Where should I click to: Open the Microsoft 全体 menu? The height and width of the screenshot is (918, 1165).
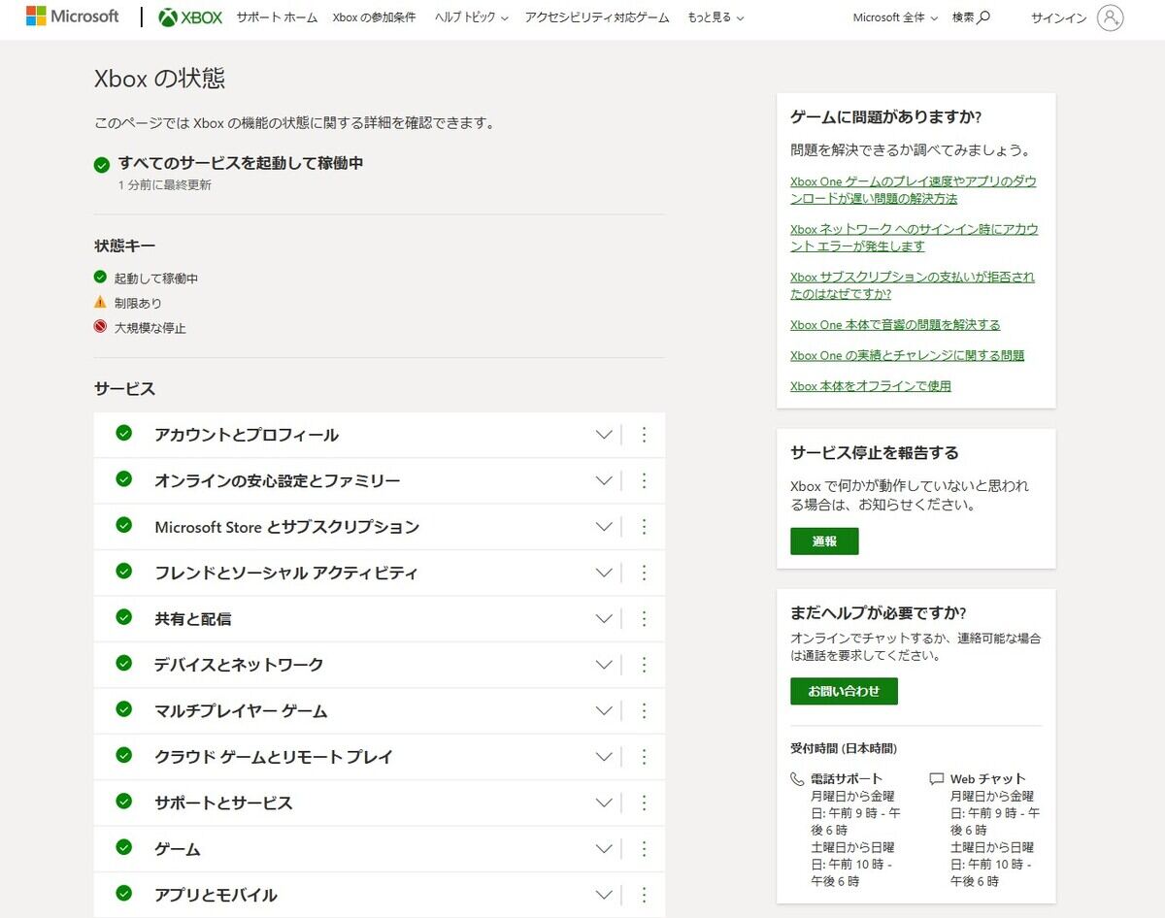(x=895, y=17)
